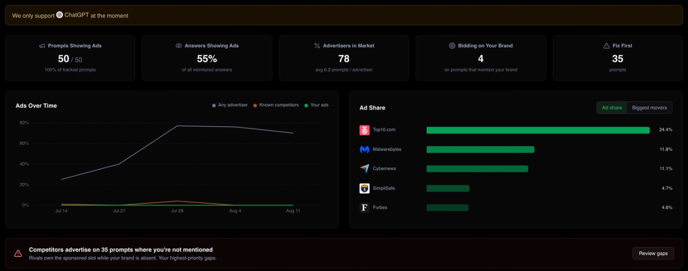
Task: Click the Bidding on Your Brand value 4
Action: pos(481,59)
